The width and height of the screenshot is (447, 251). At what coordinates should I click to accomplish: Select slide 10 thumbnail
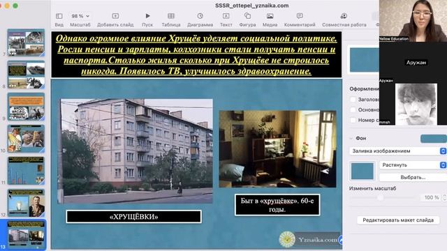pyautogui.click(x=26, y=139)
